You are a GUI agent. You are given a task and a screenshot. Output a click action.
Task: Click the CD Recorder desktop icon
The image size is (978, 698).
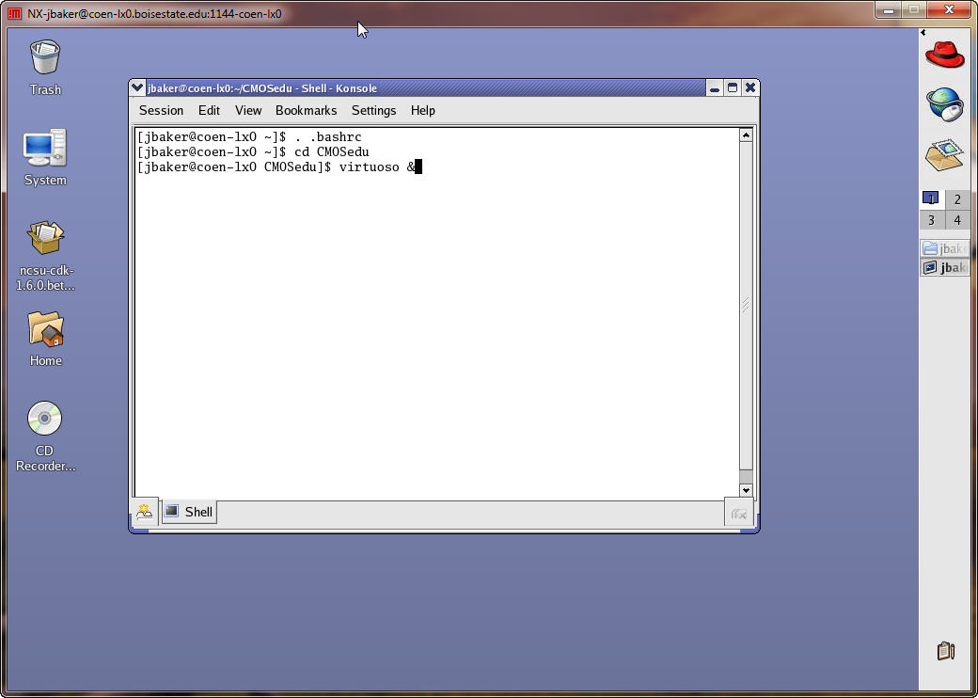click(45, 433)
